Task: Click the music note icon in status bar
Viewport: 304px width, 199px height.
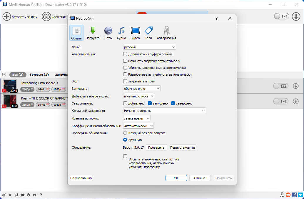Action: (x=16, y=195)
